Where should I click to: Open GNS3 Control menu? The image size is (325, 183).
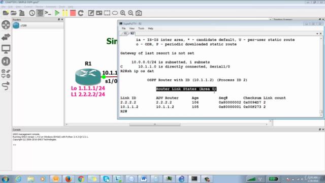click(x=28, y=7)
